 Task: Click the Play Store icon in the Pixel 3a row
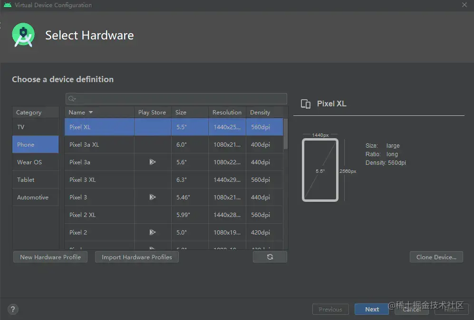[152, 162]
